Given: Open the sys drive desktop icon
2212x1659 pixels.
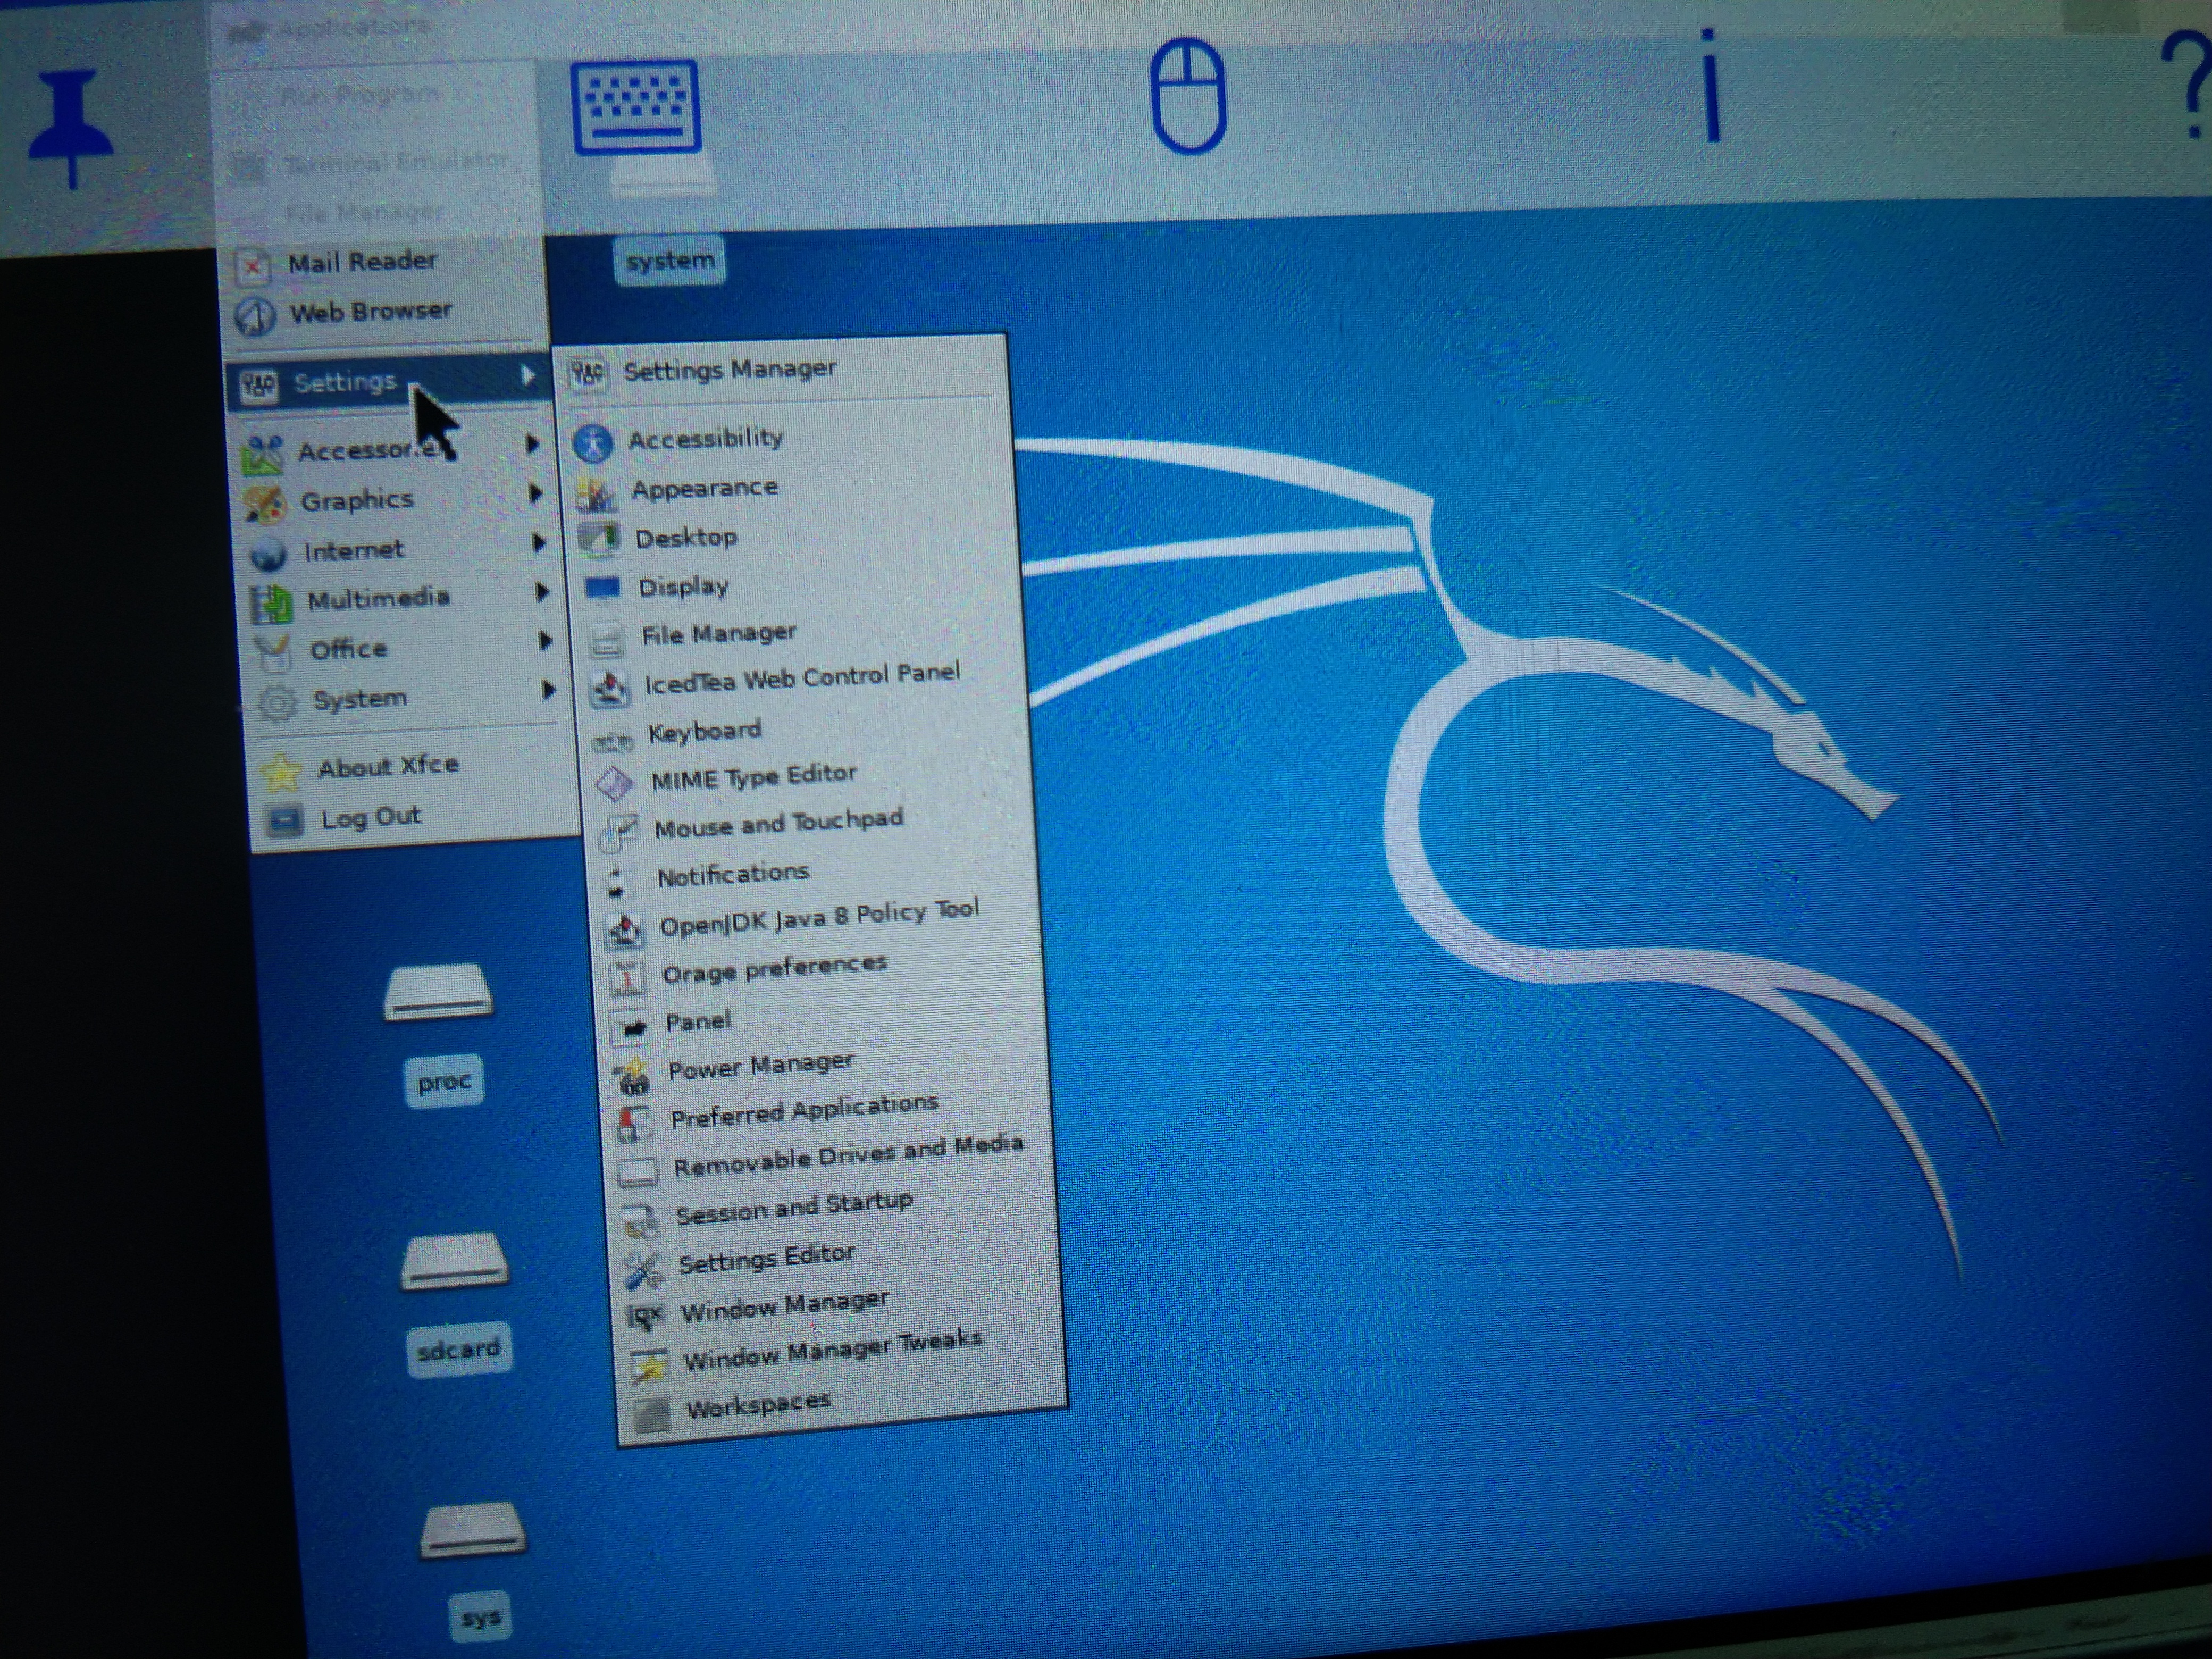Looking at the screenshot, I should coord(473,1531).
